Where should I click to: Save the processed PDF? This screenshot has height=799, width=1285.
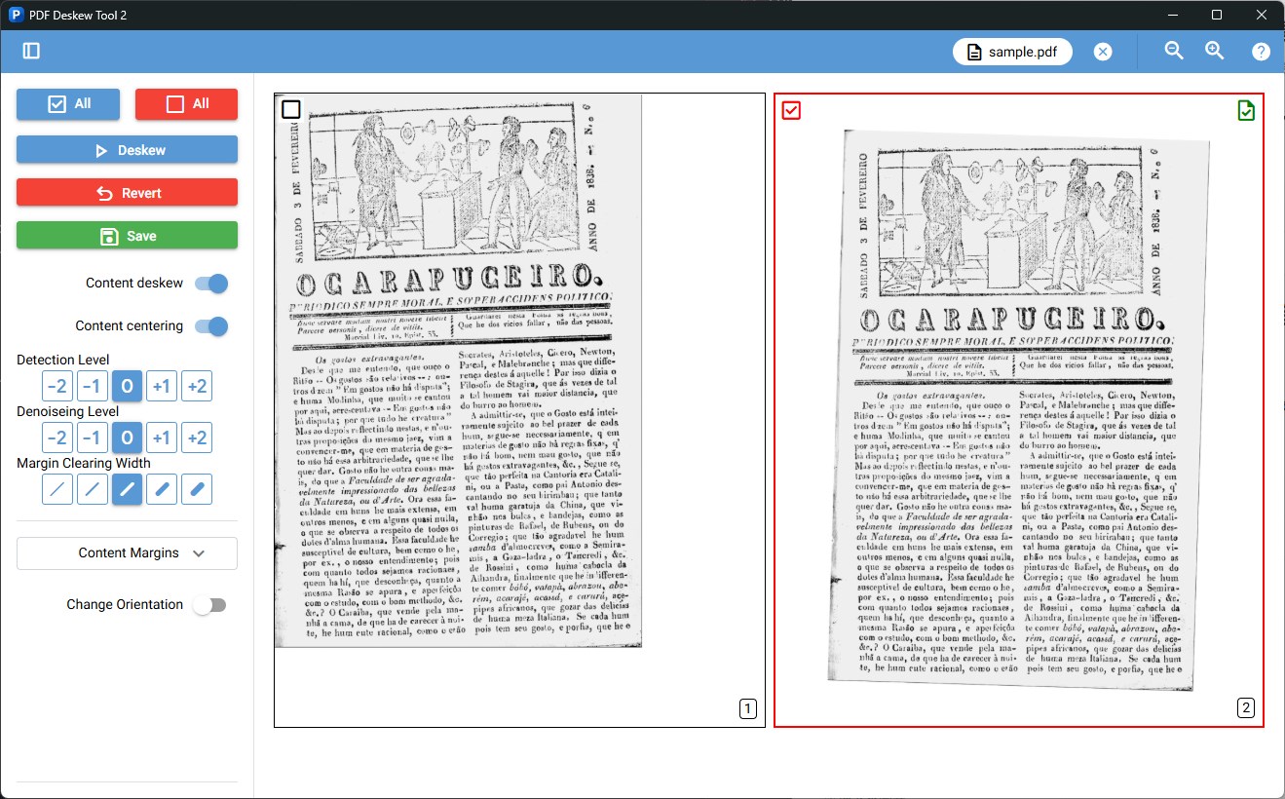pyautogui.click(x=127, y=235)
